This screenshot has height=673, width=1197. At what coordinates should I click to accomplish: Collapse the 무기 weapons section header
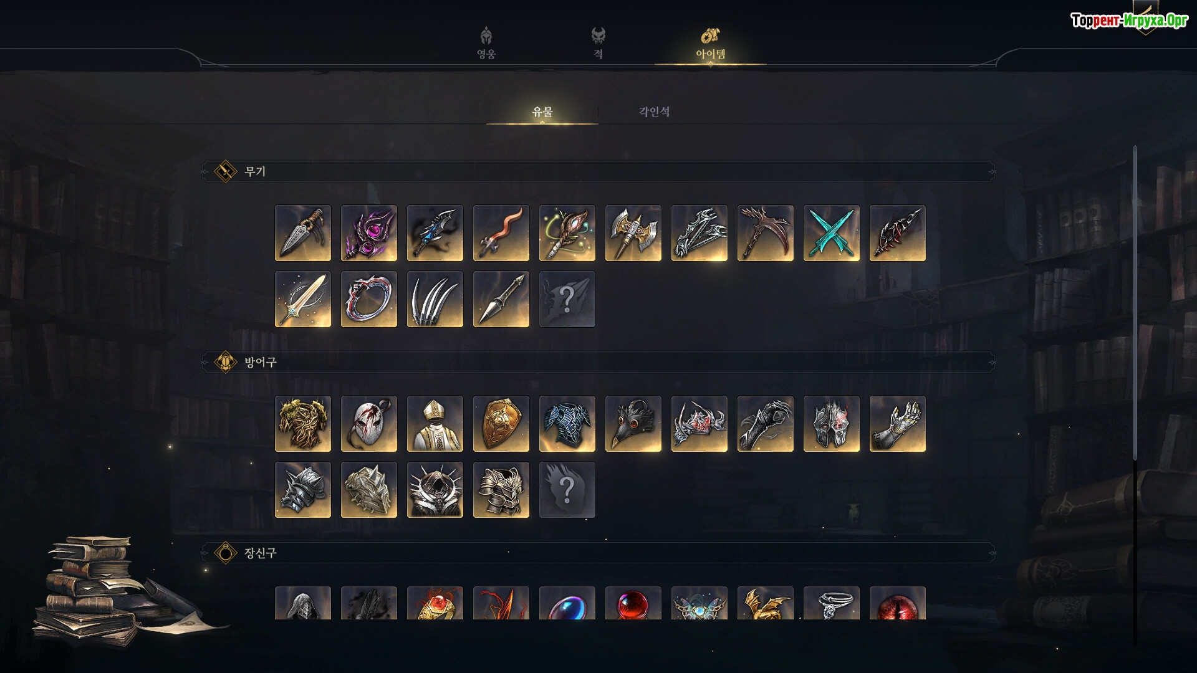pyautogui.click(x=598, y=171)
